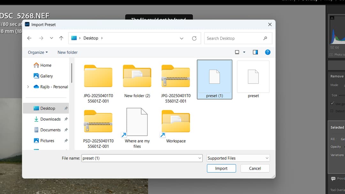The height and width of the screenshot is (194, 345).
Task: Select the zipped JPG-20250401T055601Z-001 archive
Action: coord(176,83)
